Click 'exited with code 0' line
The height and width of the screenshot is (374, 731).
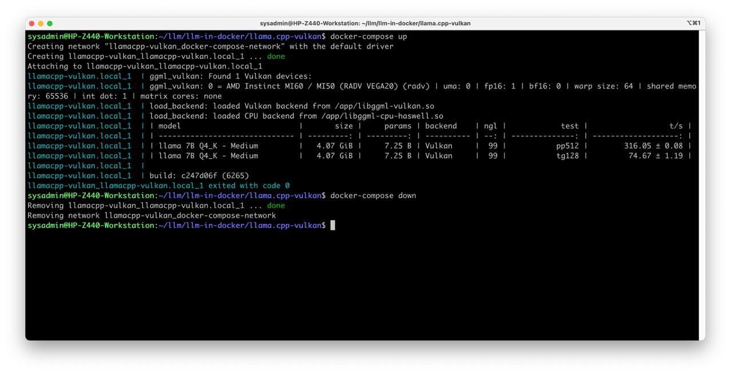pos(159,186)
